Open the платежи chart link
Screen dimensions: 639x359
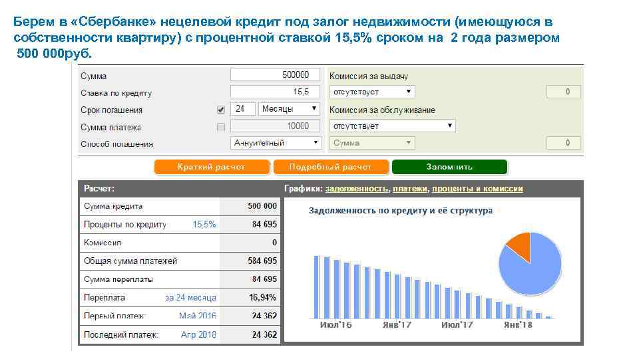(410, 189)
